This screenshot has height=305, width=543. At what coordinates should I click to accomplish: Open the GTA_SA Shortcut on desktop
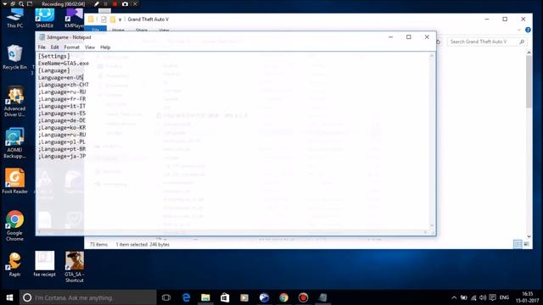tap(74, 267)
